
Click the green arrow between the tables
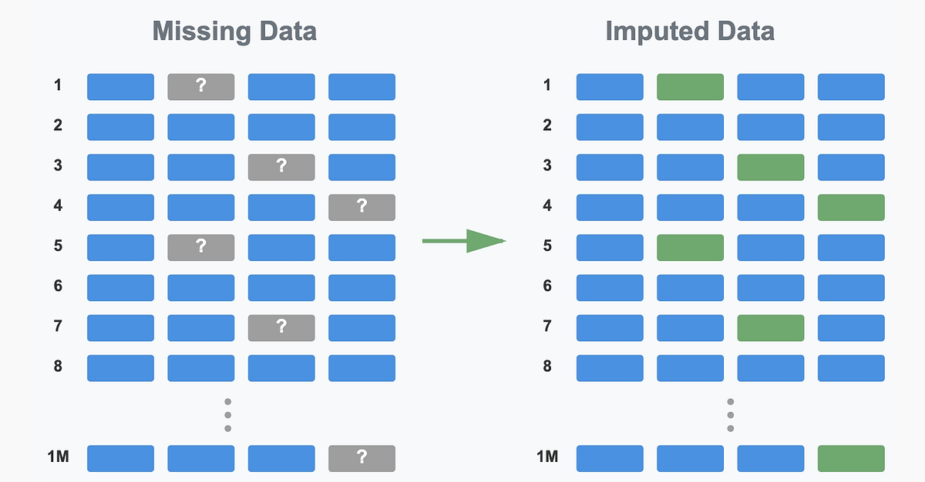click(x=463, y=242)
